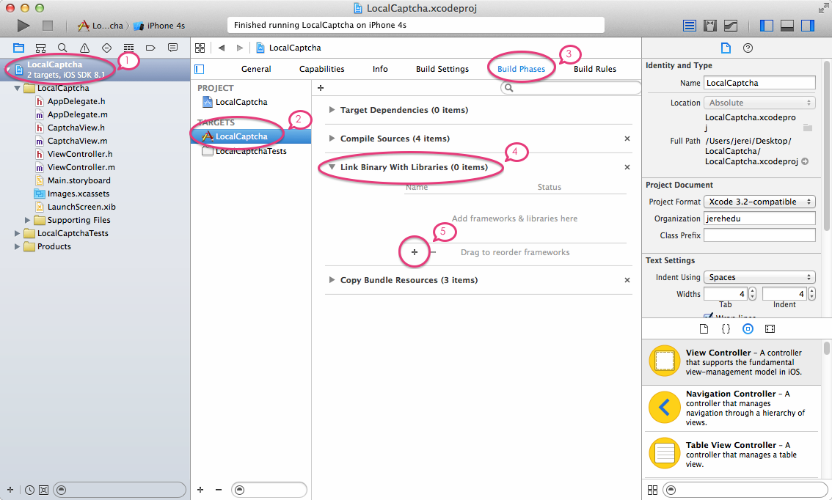Screen dimensions: 832x500
Task: Open the Find navigator
Action: coord(62,48)
